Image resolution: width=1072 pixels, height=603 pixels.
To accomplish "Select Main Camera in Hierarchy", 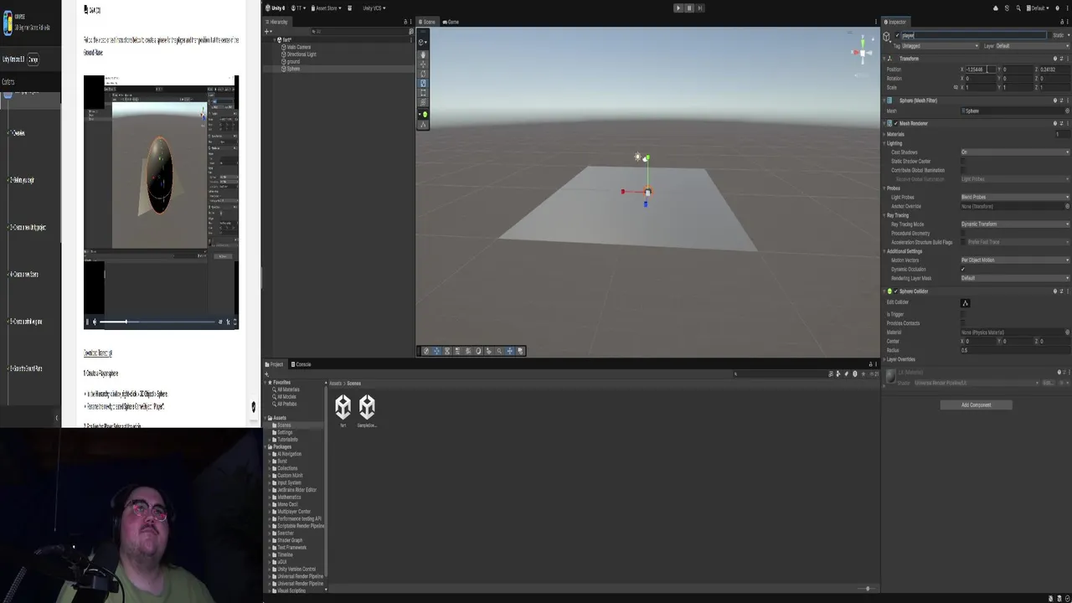I will [298, 47].
